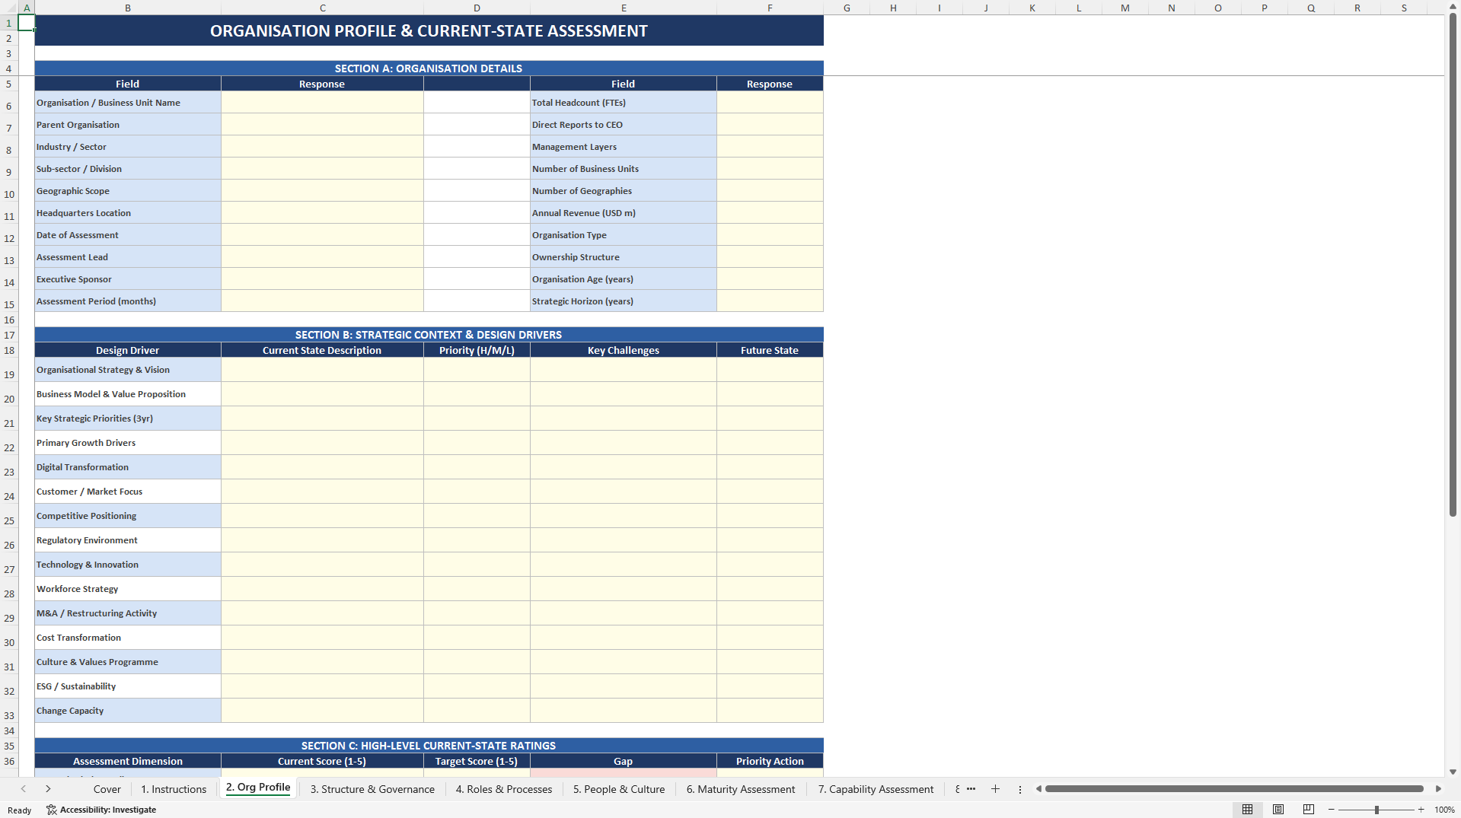The width and height of the screenshot is (1461, 818).
Task: Switch to Page Break Preview icon
Action: [x=1309, y=810]
